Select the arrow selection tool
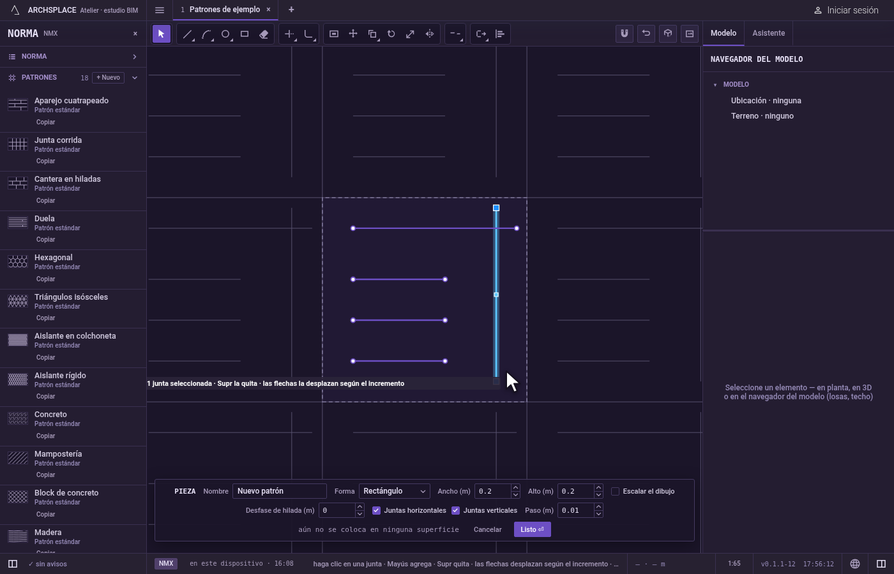 pos(161,34)
